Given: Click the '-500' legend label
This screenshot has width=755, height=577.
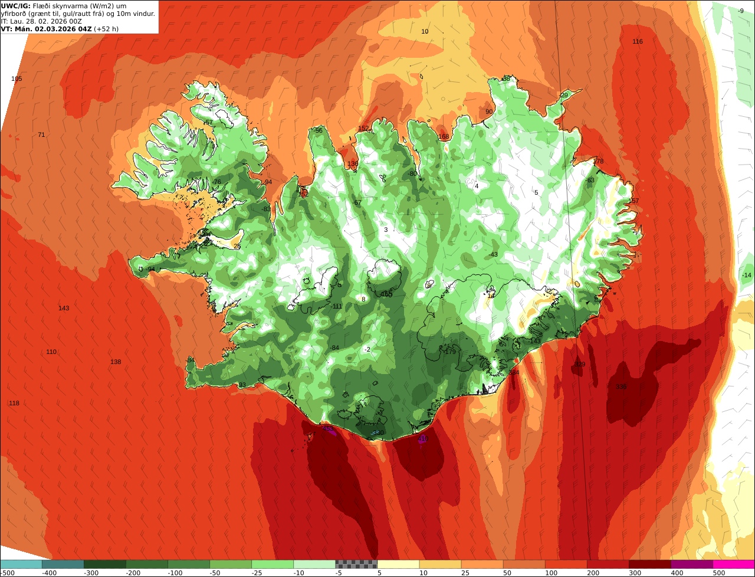Looking at the screenshot, I should click(8, 573).
